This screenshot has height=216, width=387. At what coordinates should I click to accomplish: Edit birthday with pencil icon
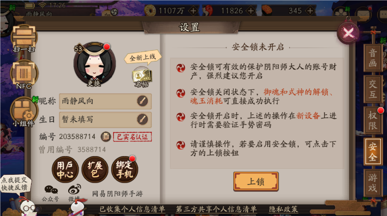coord(142,119)
